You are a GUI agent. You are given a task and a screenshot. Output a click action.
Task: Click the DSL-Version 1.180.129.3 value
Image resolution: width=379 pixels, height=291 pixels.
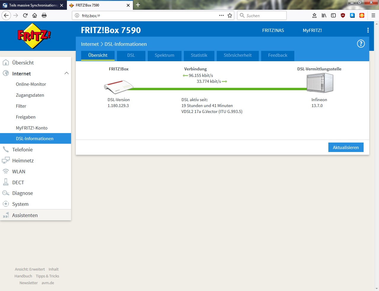[x=118, y=106]
